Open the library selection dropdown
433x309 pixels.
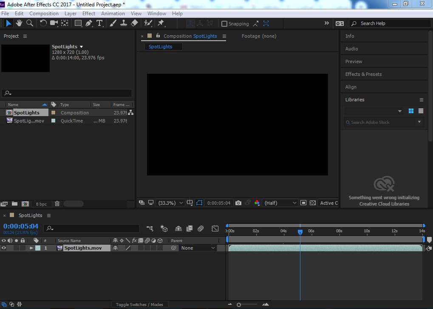point(373,111)
